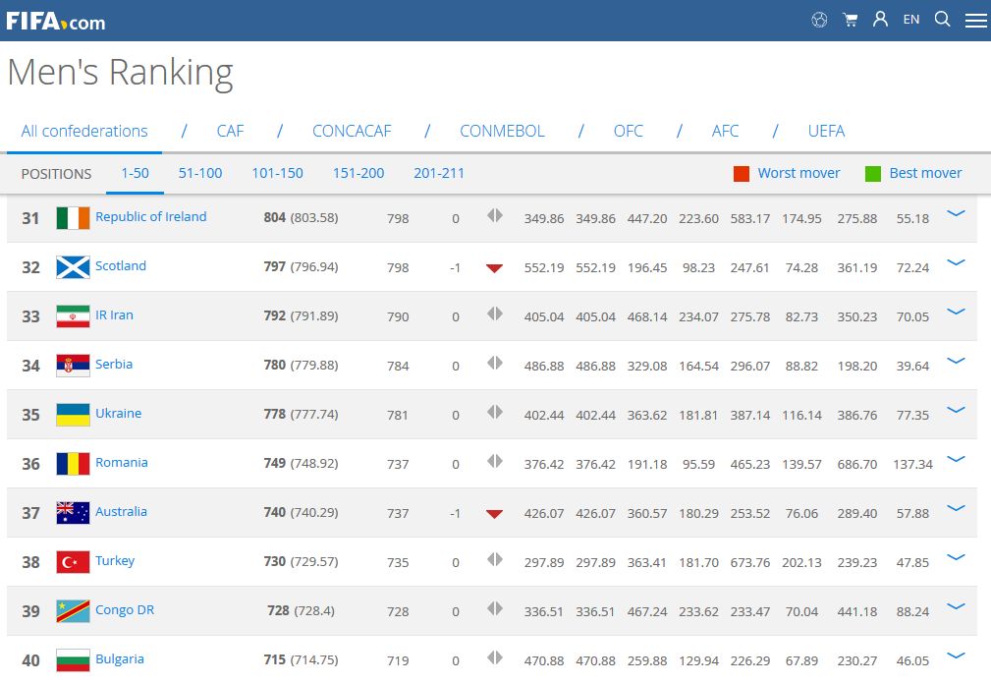Image resolution: width=991 pixels, height=684 pixels.
Task: Show positions 151-200
Action: point(358,173)
